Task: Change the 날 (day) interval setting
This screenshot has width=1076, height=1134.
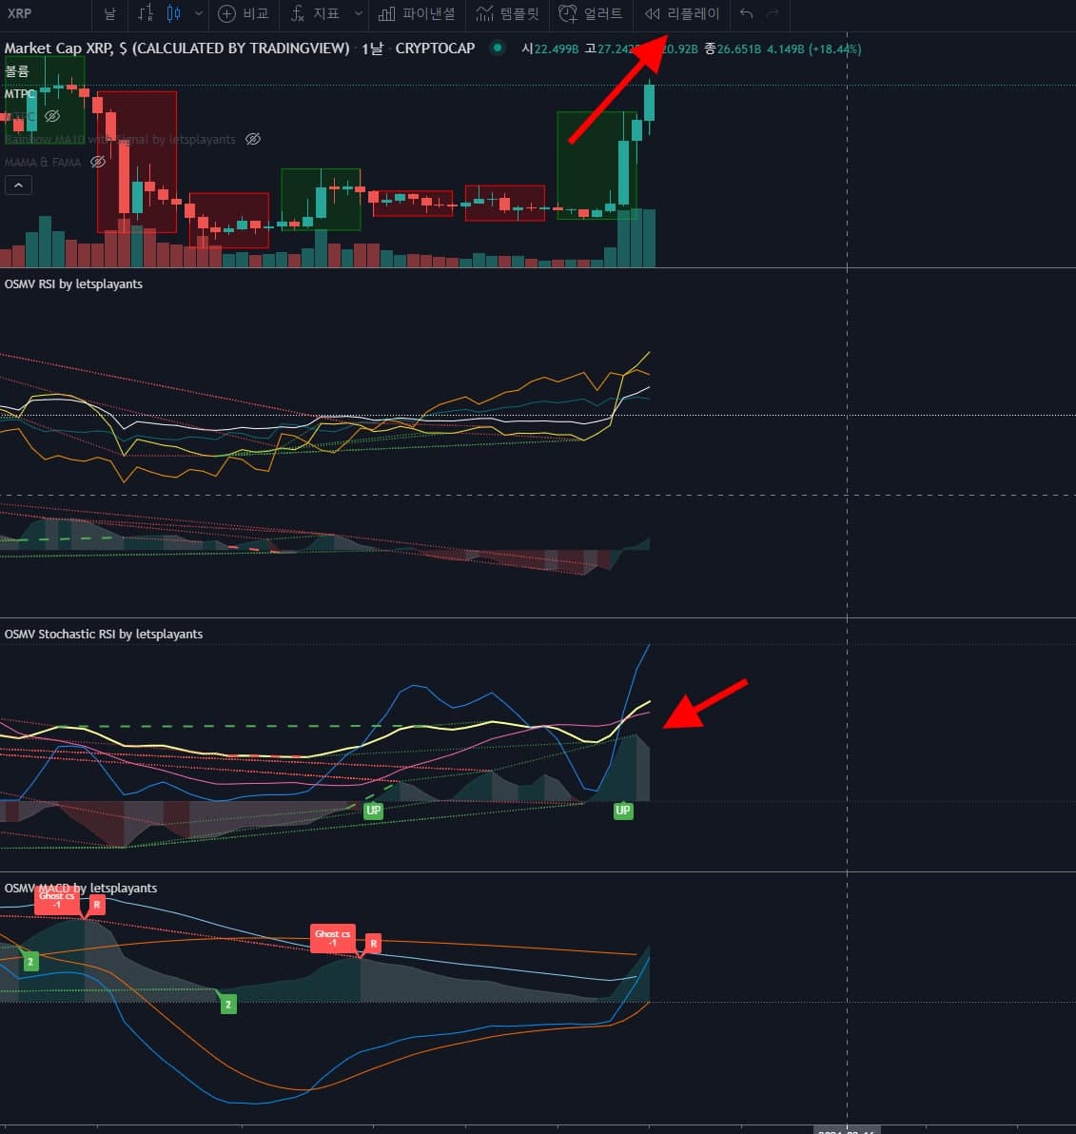Action: [110, 13]
